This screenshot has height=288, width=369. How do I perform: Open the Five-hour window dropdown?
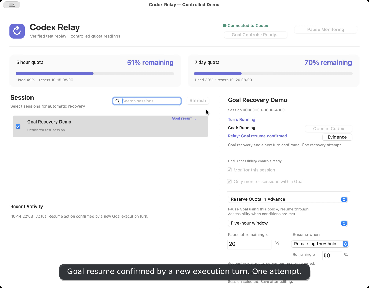pos(288,223)
